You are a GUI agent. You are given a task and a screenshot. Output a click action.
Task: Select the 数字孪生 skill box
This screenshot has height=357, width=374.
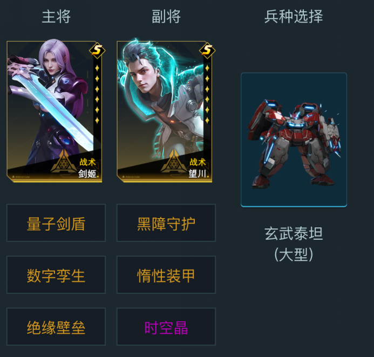[x=56, y=275]
